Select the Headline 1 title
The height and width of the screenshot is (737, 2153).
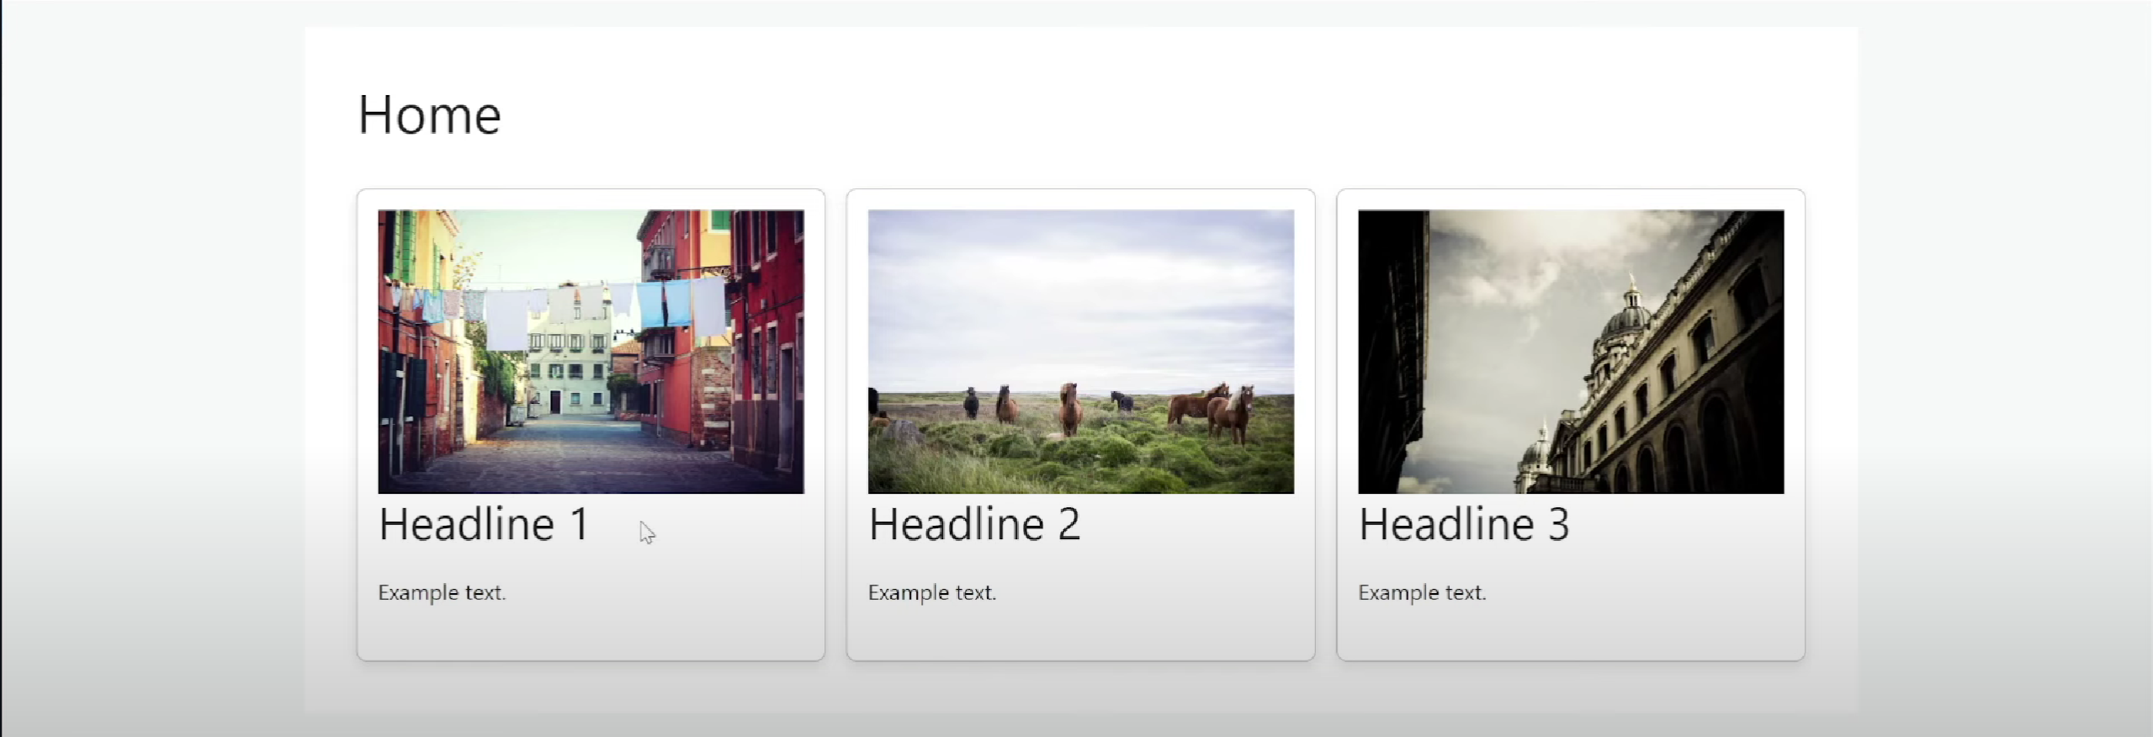(x=484, y=525)
